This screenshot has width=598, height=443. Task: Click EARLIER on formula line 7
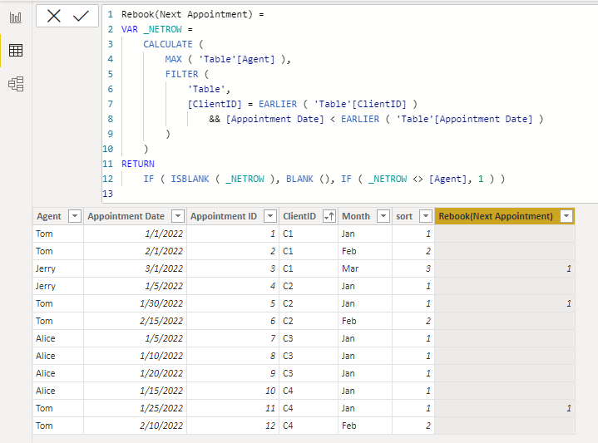278,104
